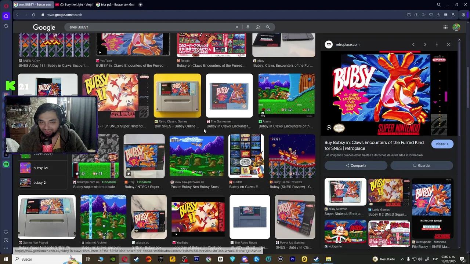Screen dimensions: 470x264
Task: Open the new tab plus button
Action: 141,5
